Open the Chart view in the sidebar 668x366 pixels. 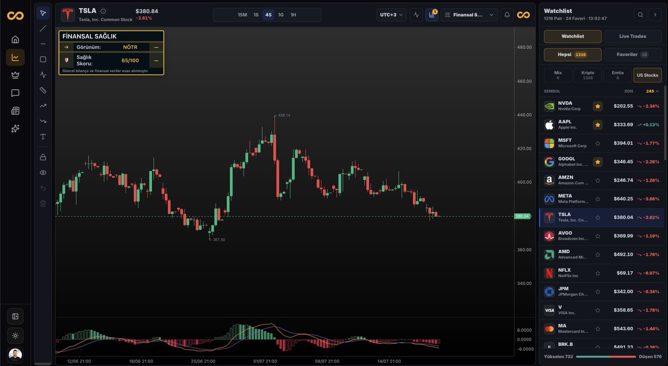(x=15, y=57)
